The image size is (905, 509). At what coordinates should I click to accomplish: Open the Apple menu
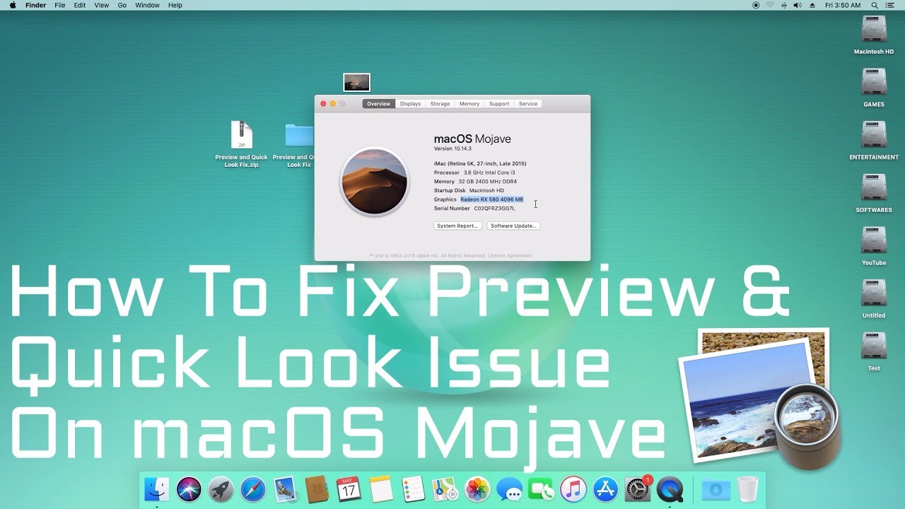pos(12,5)
